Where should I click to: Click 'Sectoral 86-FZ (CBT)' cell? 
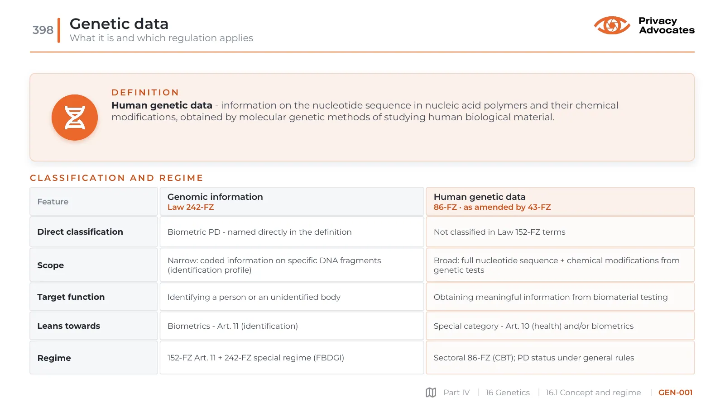(x=560, y=358)
